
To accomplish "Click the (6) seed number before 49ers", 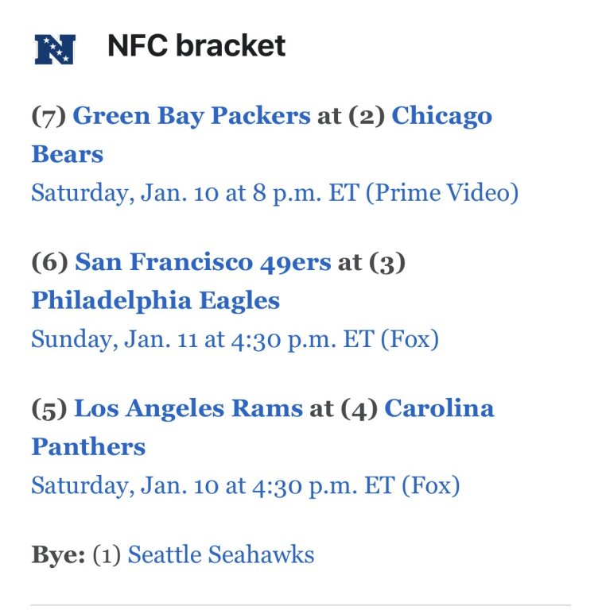I will pyautogui.click(x=49, y=262).
